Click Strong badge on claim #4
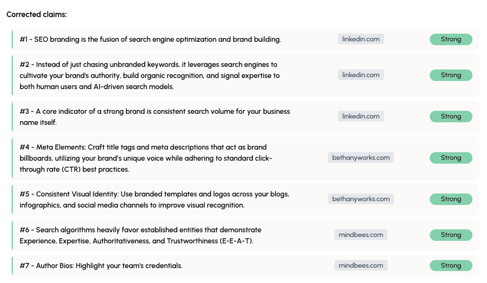Screen dimensions: 487x283 coord(451,157)
